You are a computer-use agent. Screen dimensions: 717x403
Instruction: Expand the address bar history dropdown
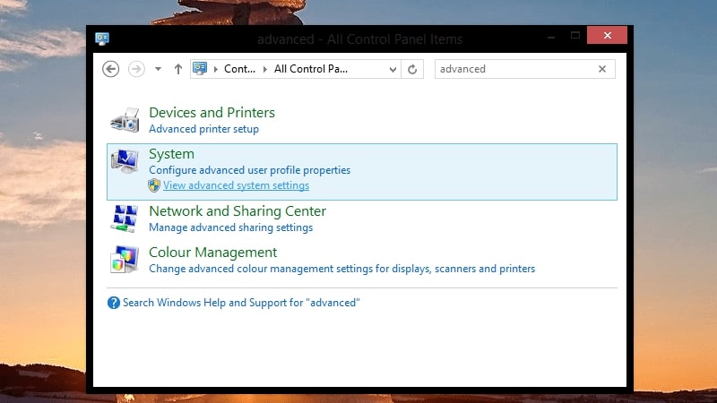(393, 69)
